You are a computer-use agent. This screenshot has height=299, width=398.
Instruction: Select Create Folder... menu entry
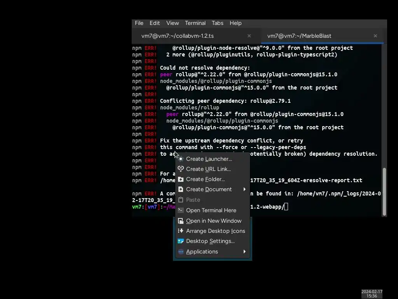[213, 179]
